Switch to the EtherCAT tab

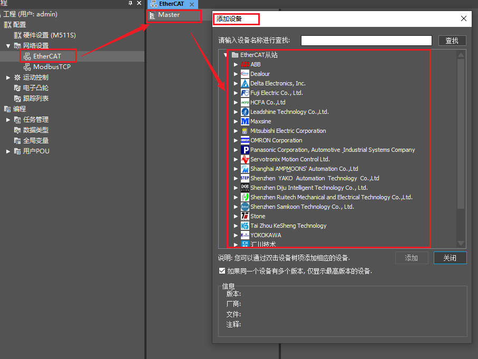[170, 4]
